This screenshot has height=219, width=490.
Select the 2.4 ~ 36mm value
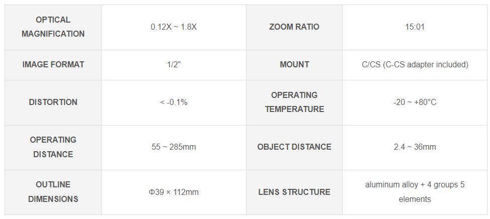pos(415,147)
